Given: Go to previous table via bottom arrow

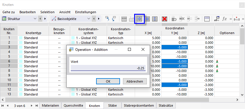Looking at the screenshot, I should tap(7, 105).
